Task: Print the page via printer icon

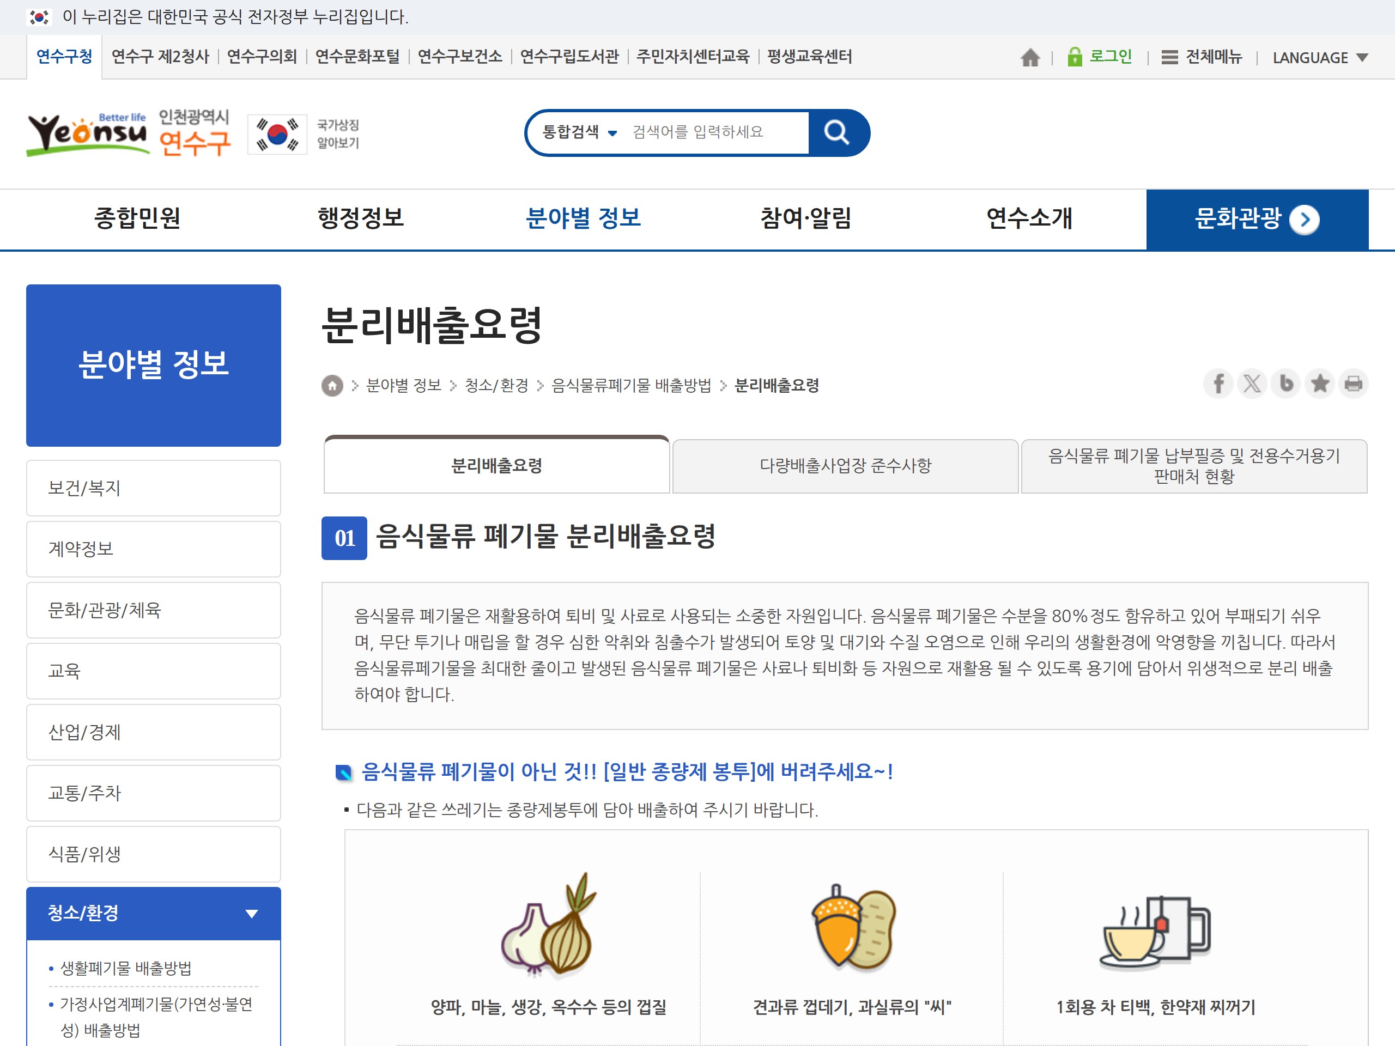Action: click(1354, 384)
